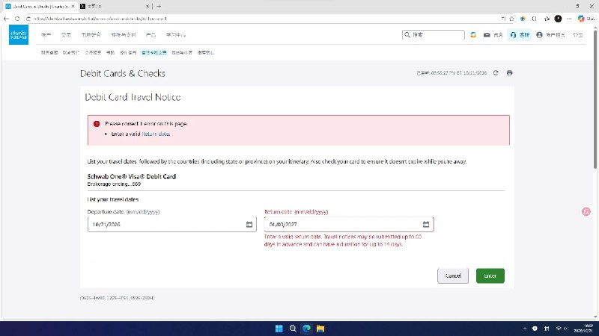Open the first main navigation menu item
This screenshot has height=336, width=599.
tap(46, 34)
